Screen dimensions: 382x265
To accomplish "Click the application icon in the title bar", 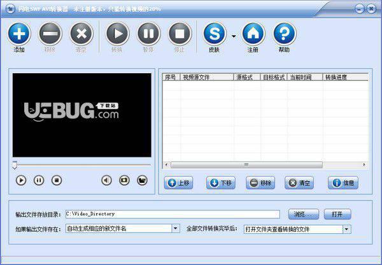I will [x=10, y=10].
